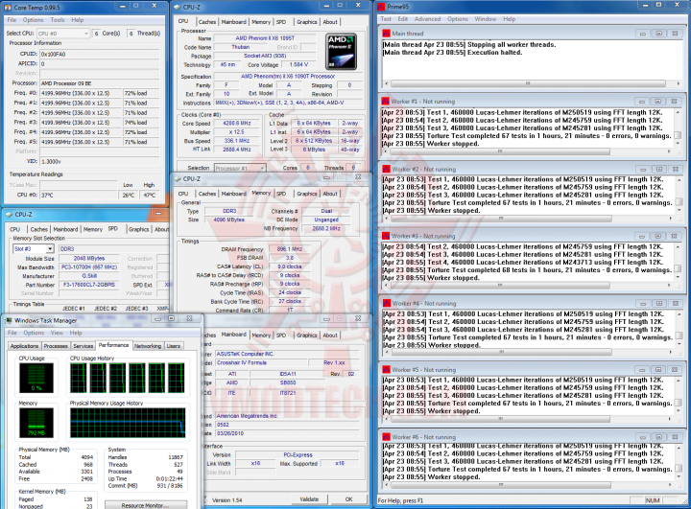Click the Core Voltage value 1.584 V
This screenshot has width=691, height=509.
coord(298,65)
